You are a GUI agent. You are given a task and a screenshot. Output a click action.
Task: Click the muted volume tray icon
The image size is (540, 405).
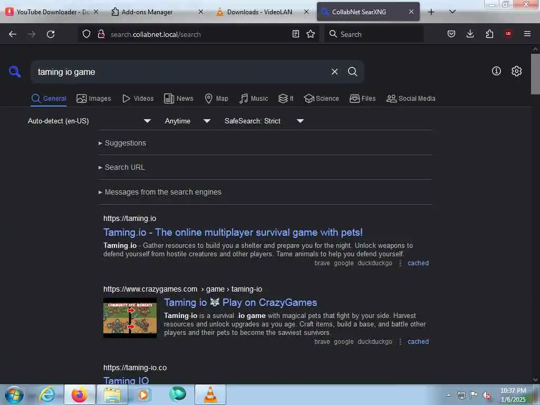[x=487, y=396]
